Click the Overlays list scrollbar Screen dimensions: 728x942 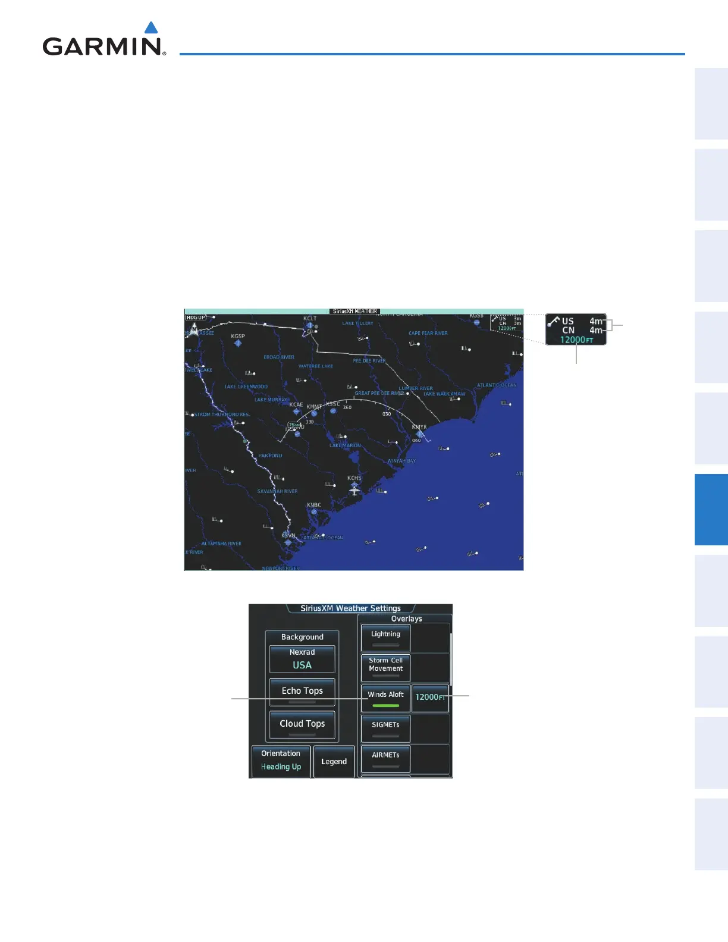point(451,659)
